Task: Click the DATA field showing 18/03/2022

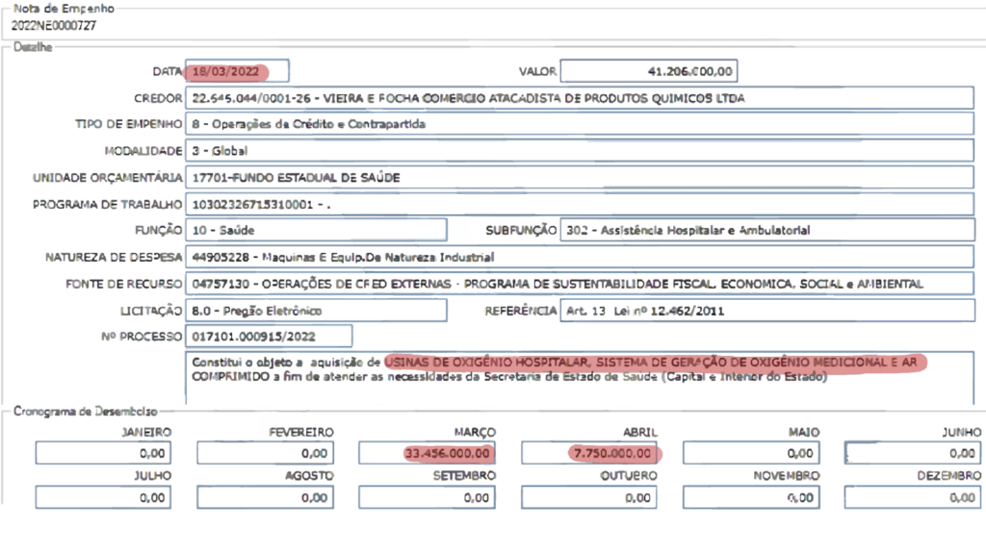Action: point(237,72)
